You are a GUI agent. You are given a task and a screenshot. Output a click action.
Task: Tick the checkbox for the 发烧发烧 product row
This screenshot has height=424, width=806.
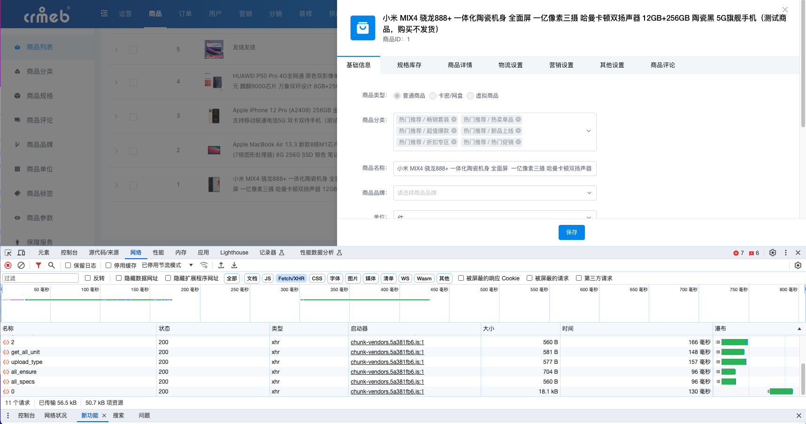[133, 49]
